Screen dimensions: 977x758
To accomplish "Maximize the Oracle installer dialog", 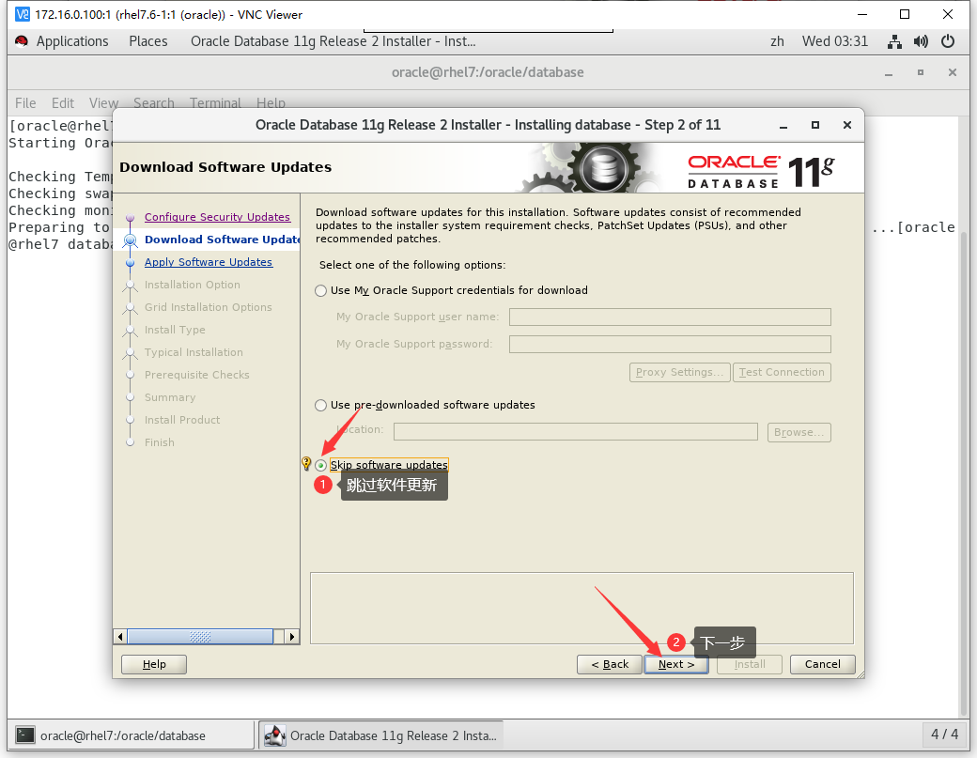I will tap(815, 125).
